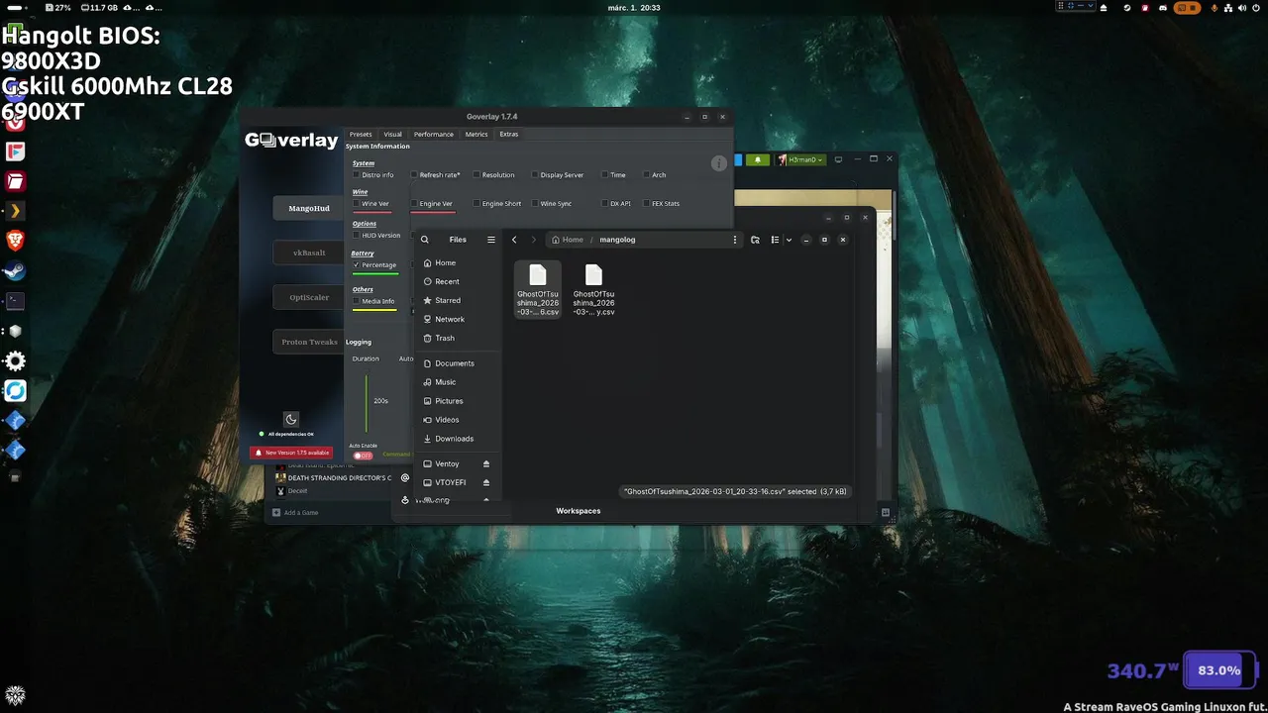Open info icon in Goverlay Extras
Screen dimensions: 1268x713
[719, 163]
